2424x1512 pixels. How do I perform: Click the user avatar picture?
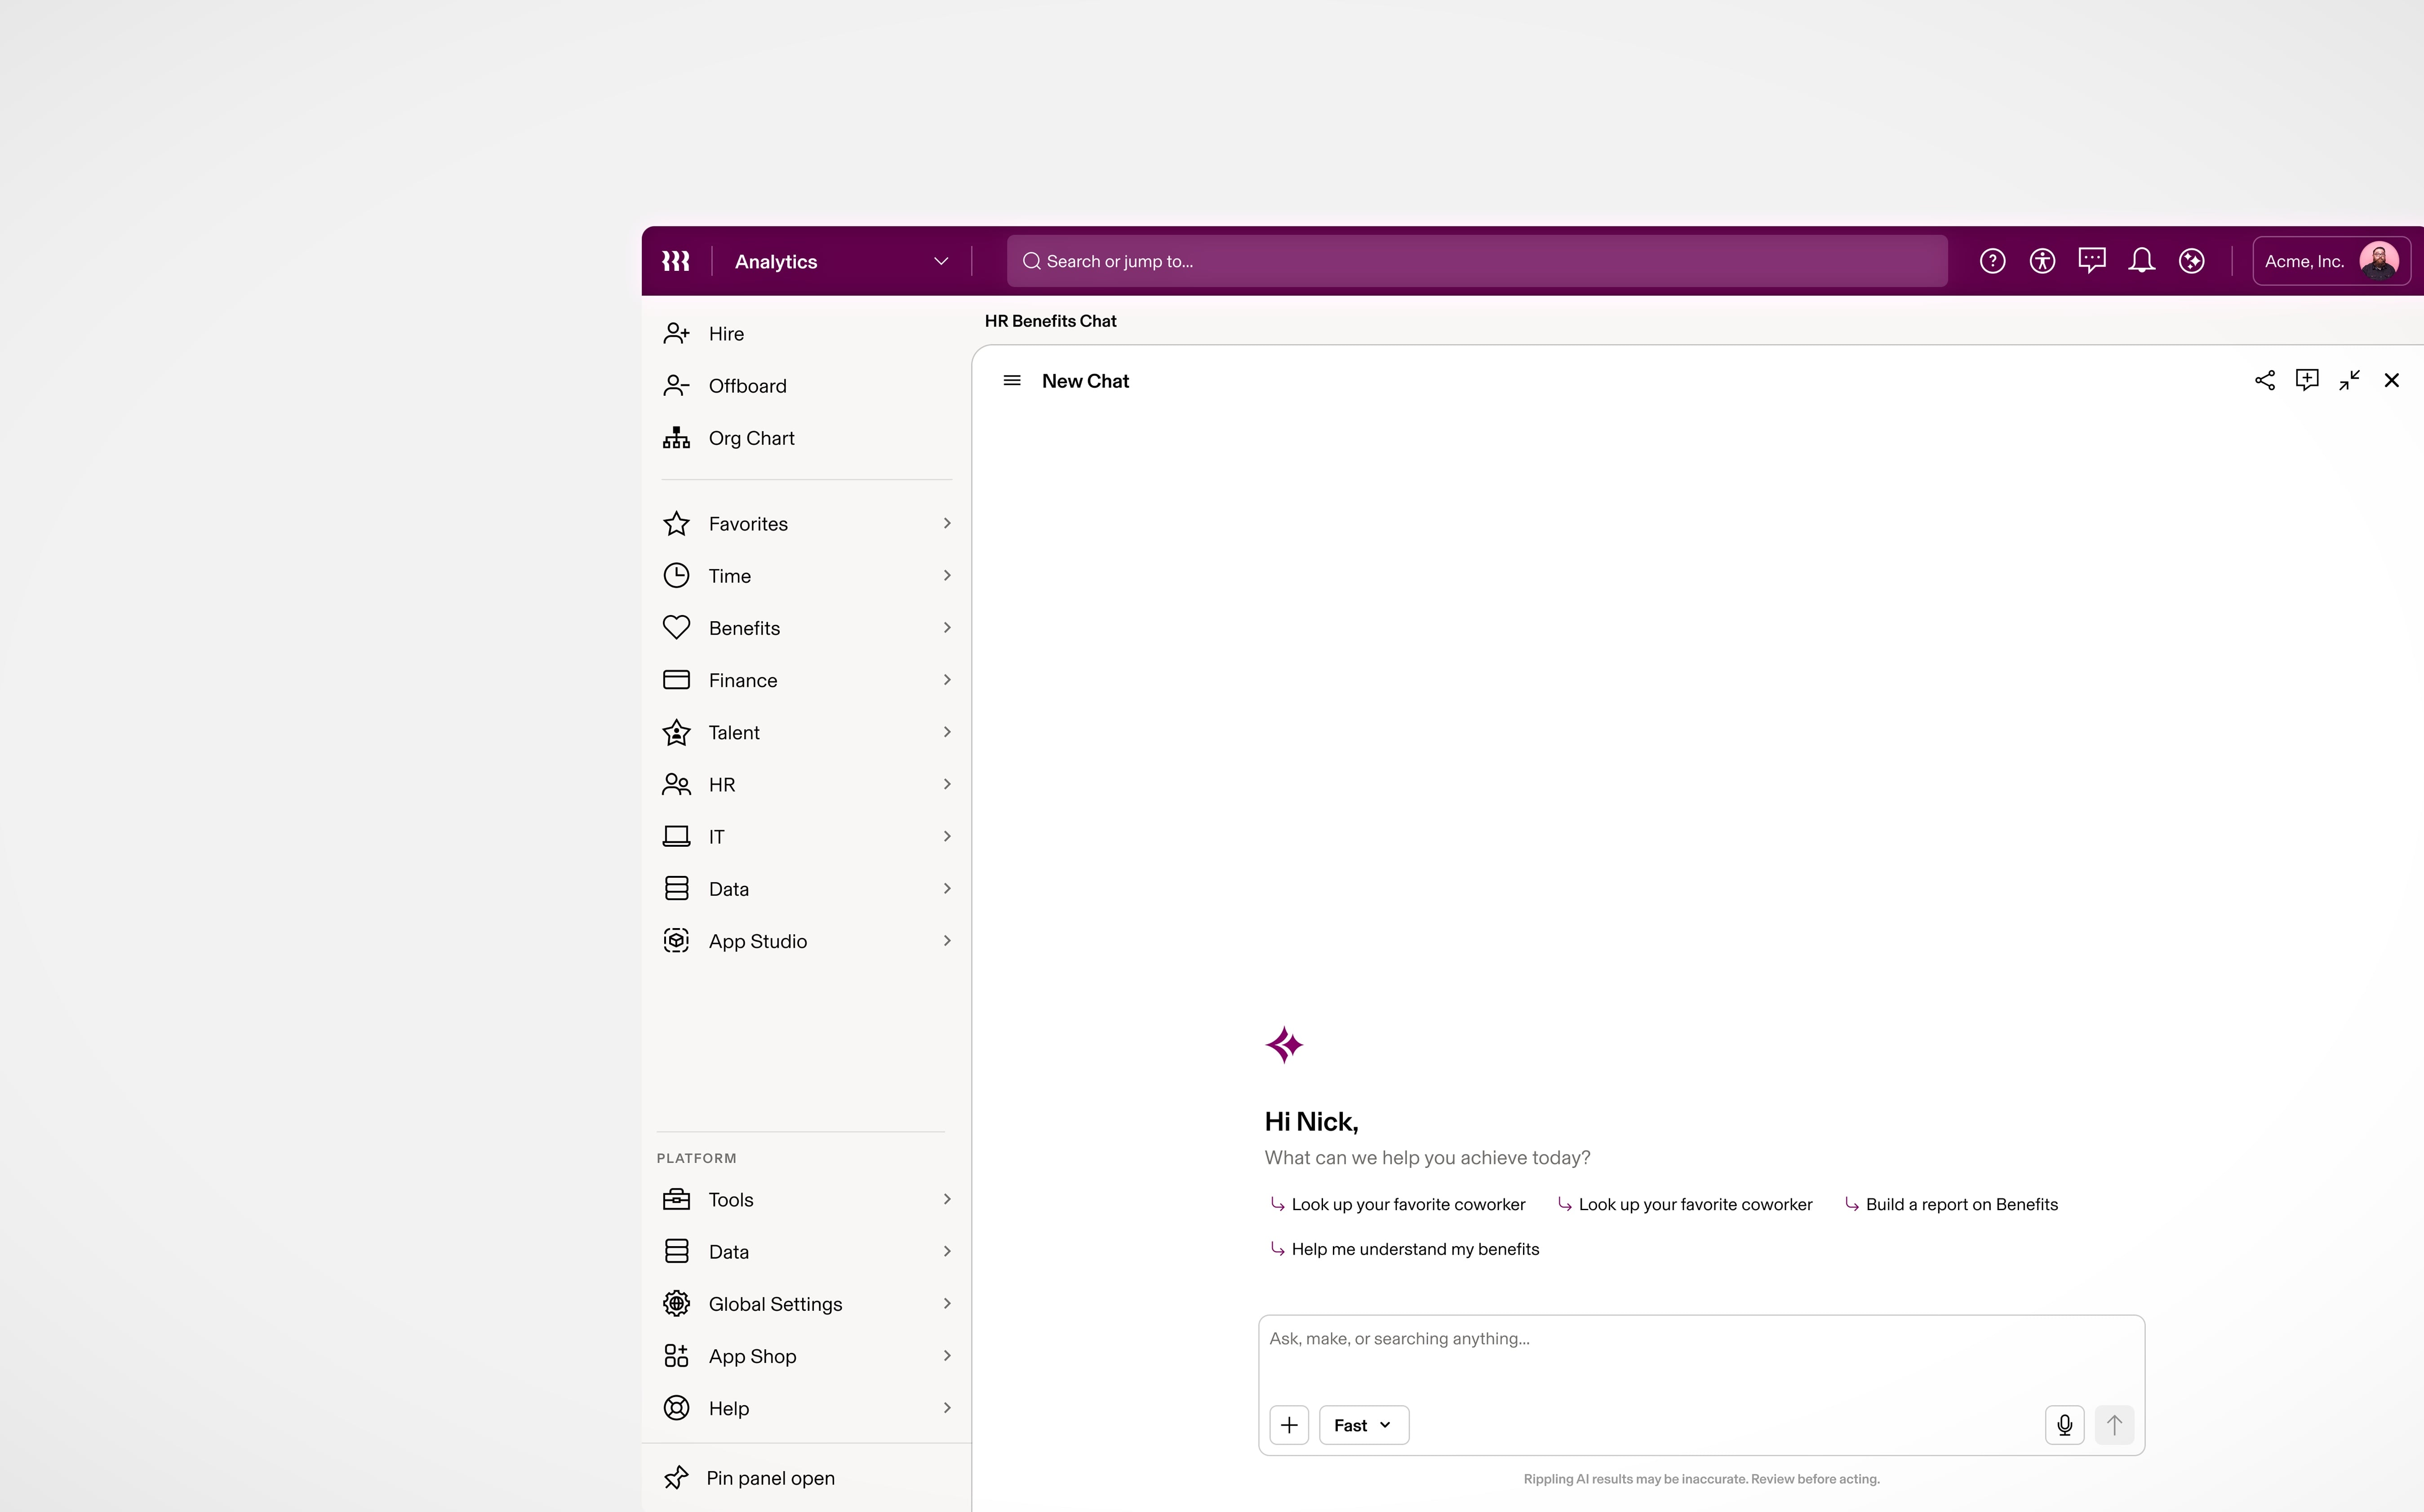(2378, 261)
